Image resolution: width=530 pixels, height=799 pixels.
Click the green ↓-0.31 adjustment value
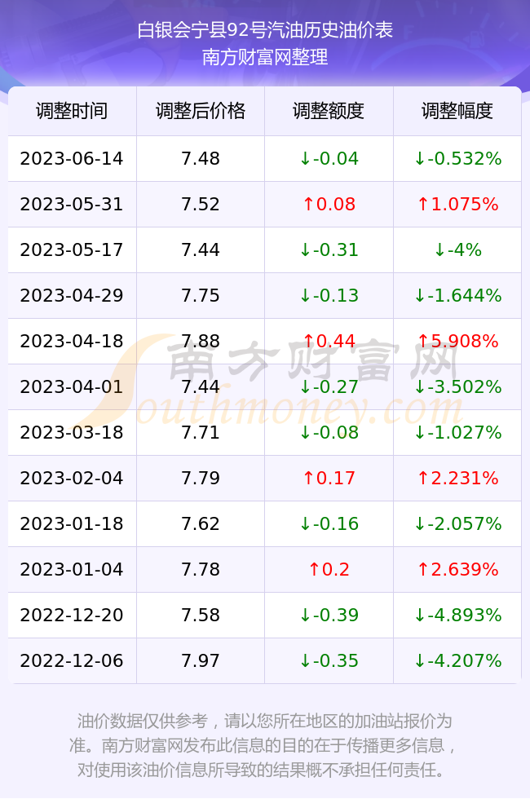click(329, 249)
